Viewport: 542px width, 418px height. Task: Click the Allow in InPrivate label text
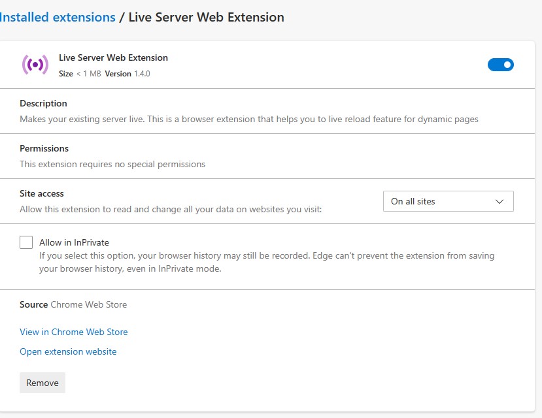74,243
